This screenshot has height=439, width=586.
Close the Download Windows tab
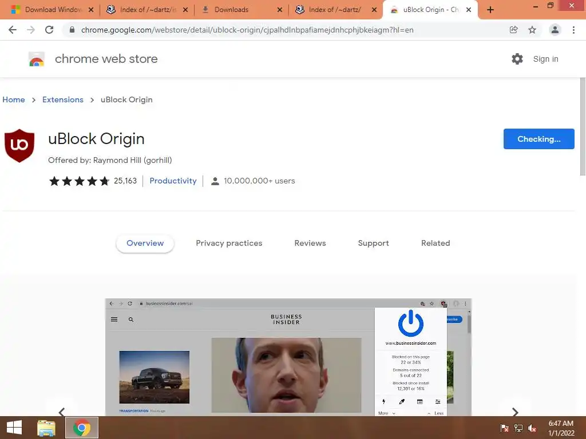[91, 10]
